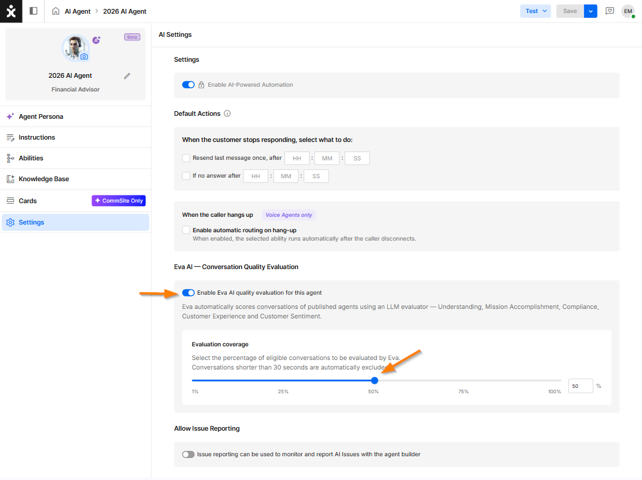Click SS field for Resend last message
This screenshot has height=480, width=642.
pyautogui.click(x=357, y=159)
